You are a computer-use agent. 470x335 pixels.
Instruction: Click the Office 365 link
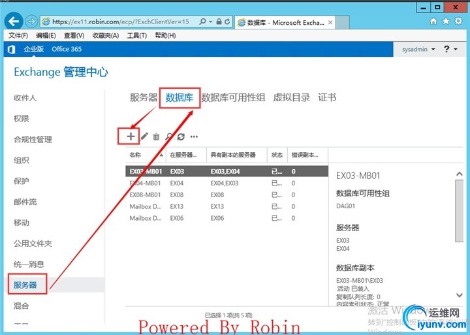pyautogui.click(x=67, y=49)
